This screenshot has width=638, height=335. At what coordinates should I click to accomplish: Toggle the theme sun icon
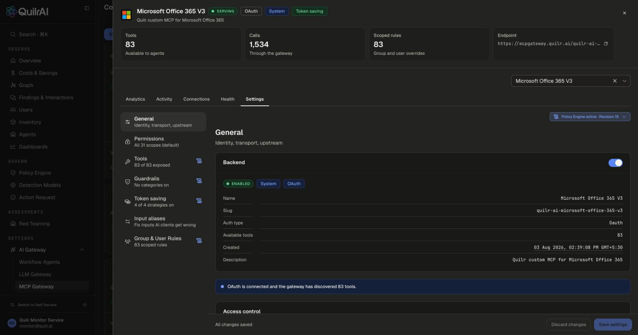point(85,305)
